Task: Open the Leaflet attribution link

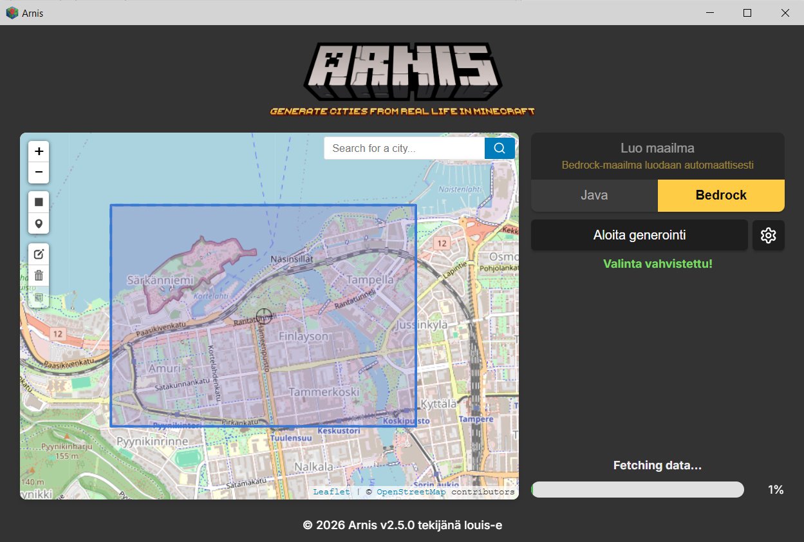Action: [x=332, y=492]
